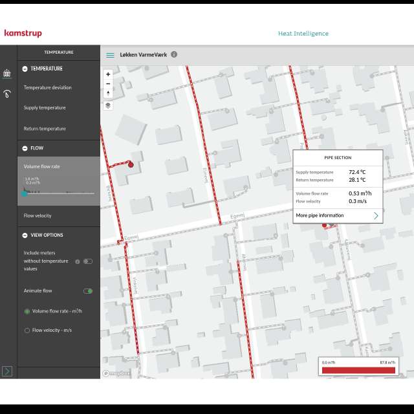Collapse the FLOW section
The image size is (414, 414).
pos(25,148)
